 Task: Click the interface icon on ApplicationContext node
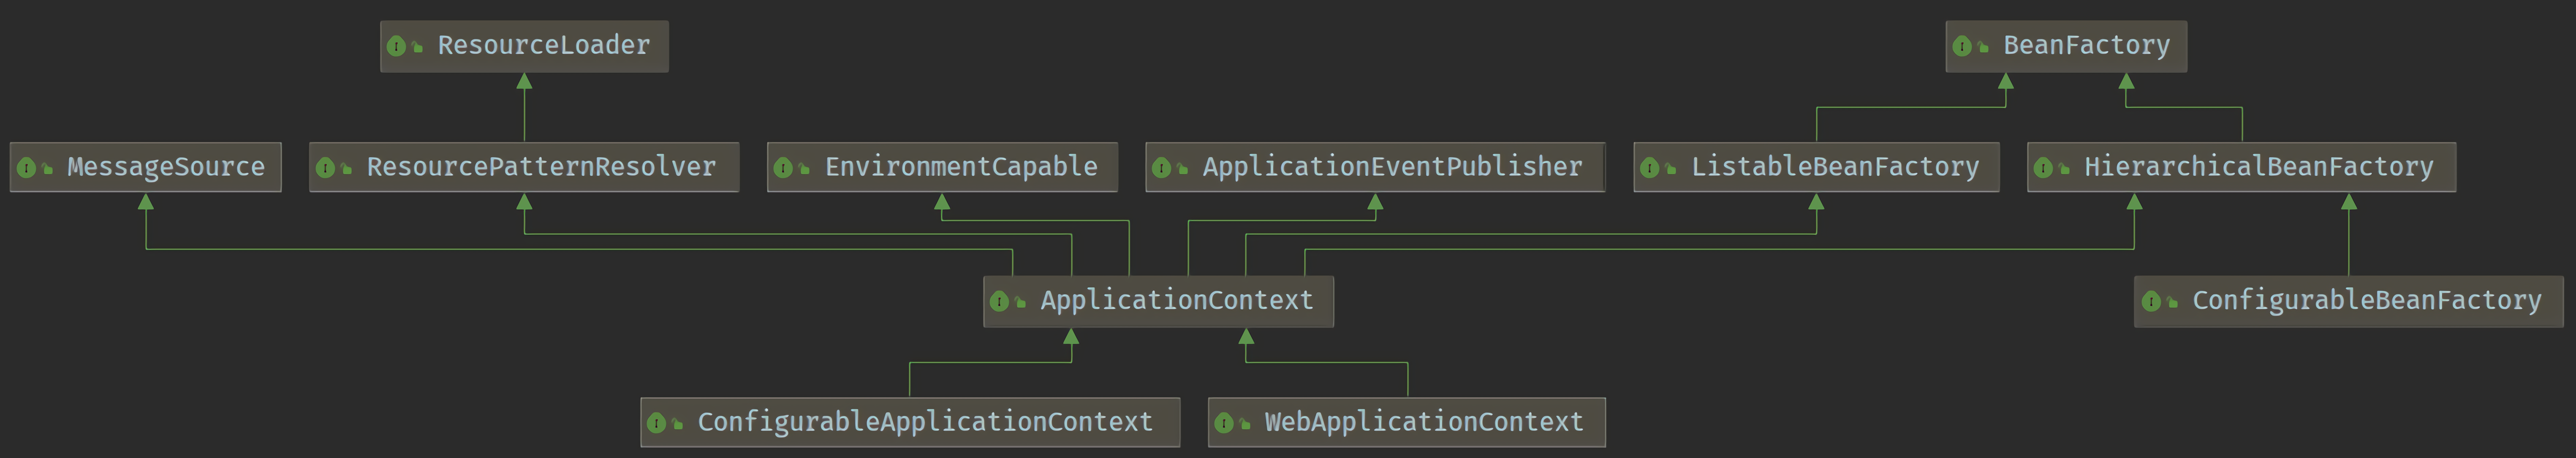tap(999, 301)
